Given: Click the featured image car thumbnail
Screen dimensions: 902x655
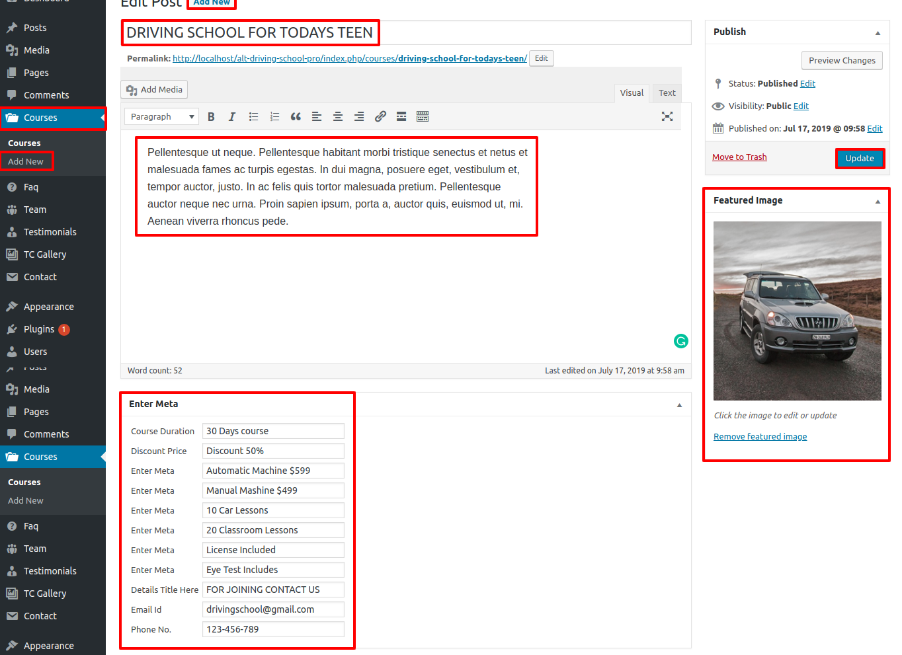Looking at the screenshot, I should point(798,311).
